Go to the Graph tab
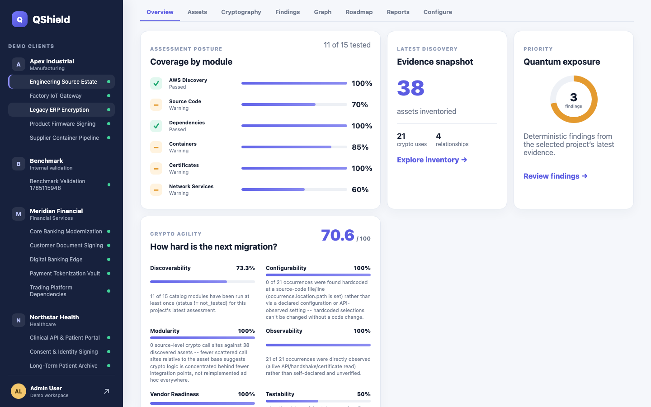This screenshot has height=407, width=651. click(x=323, y=12)
